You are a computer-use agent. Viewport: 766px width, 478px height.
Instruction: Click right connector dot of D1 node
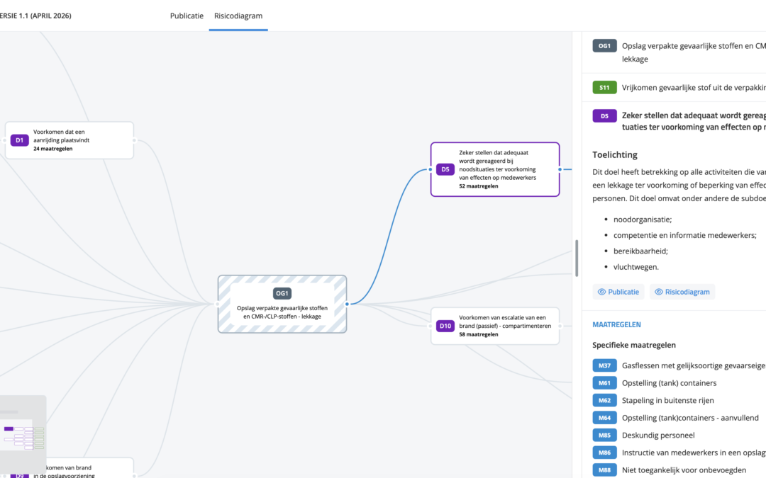pyautogui.click(x=134, y=140)
